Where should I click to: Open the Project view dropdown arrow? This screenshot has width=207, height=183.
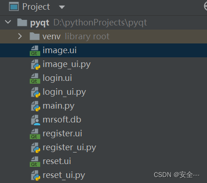pyautogui.click(x=62, y=7)
